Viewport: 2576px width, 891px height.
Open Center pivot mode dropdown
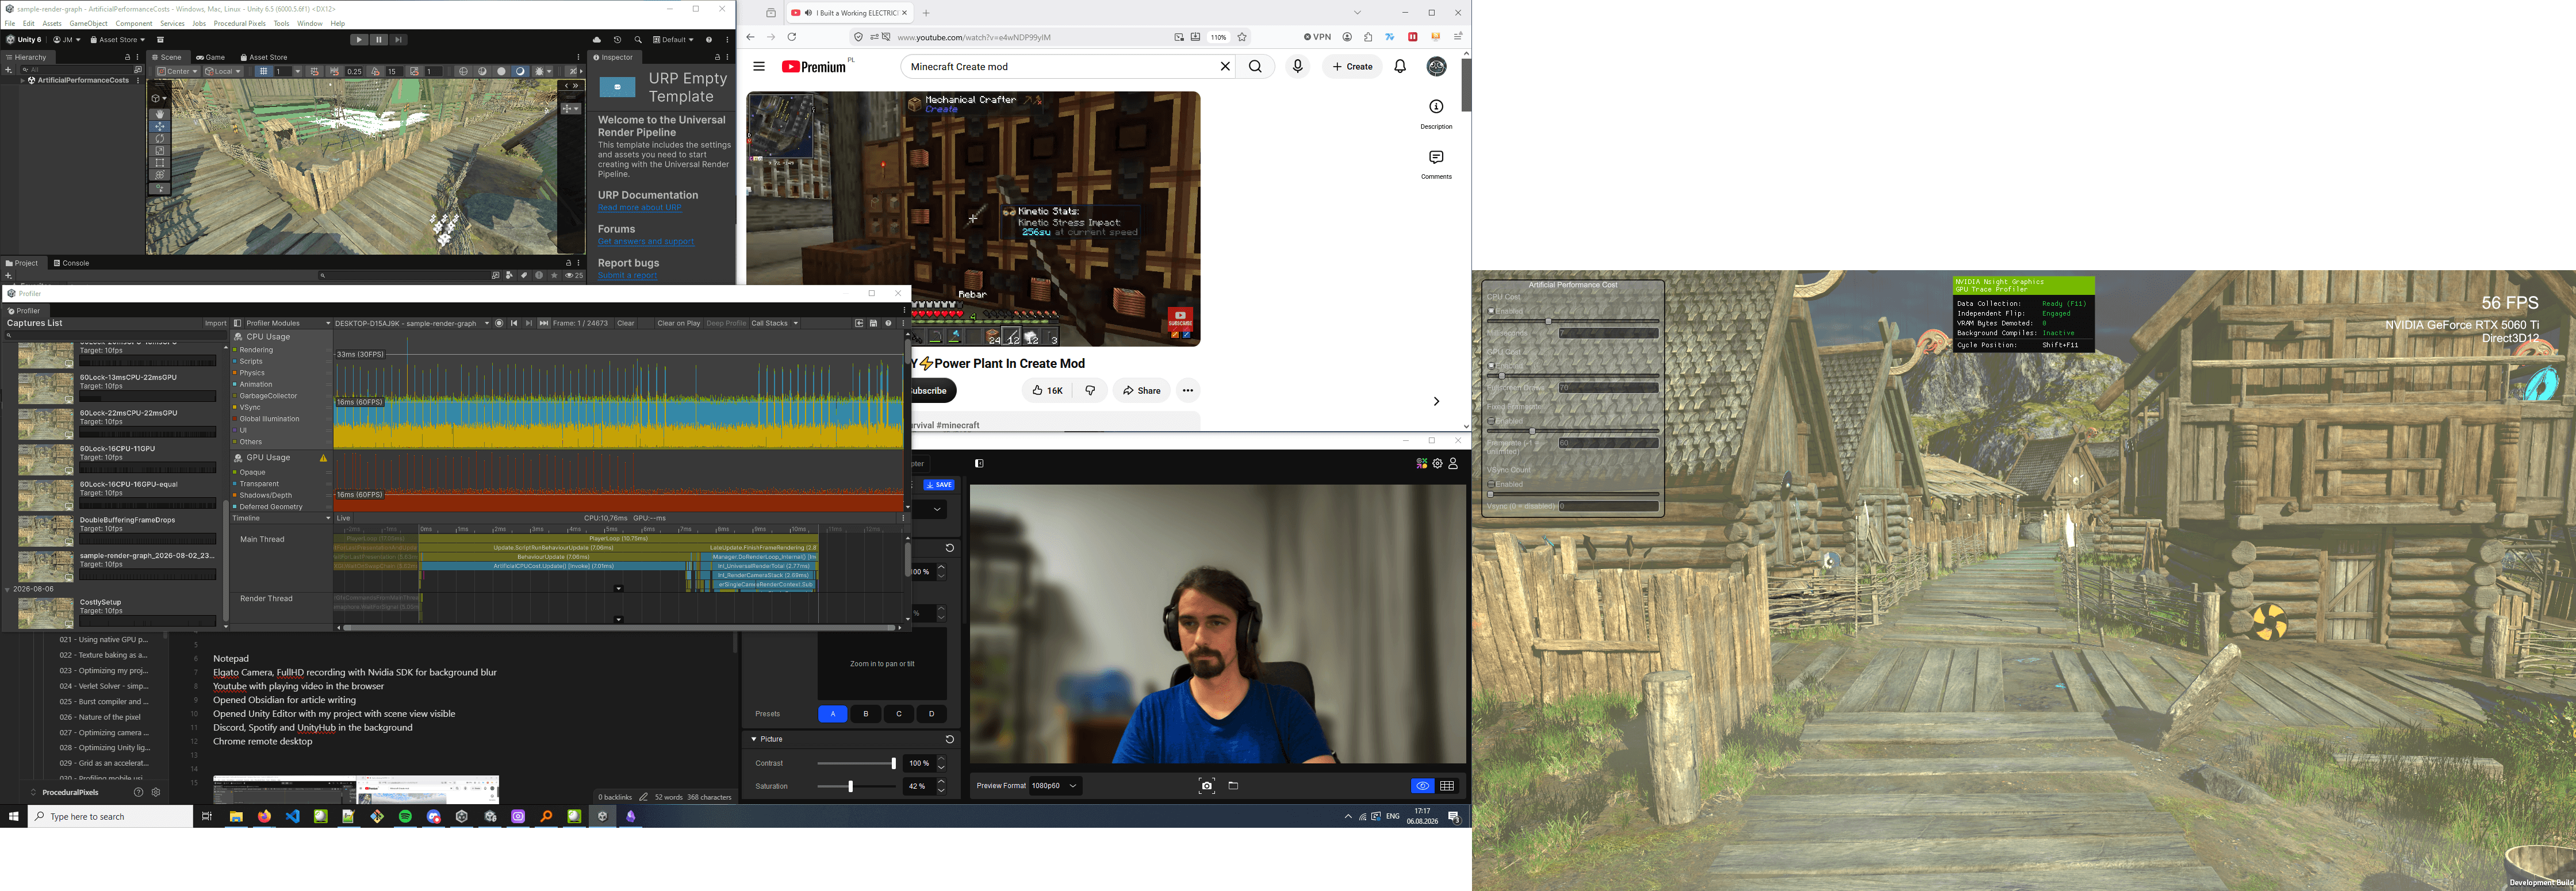pyautogui.click(x=177, y=71)
